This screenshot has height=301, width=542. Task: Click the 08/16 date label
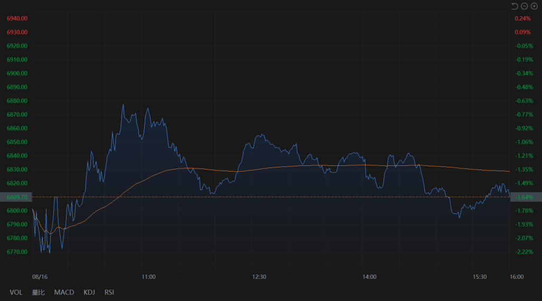40,277
